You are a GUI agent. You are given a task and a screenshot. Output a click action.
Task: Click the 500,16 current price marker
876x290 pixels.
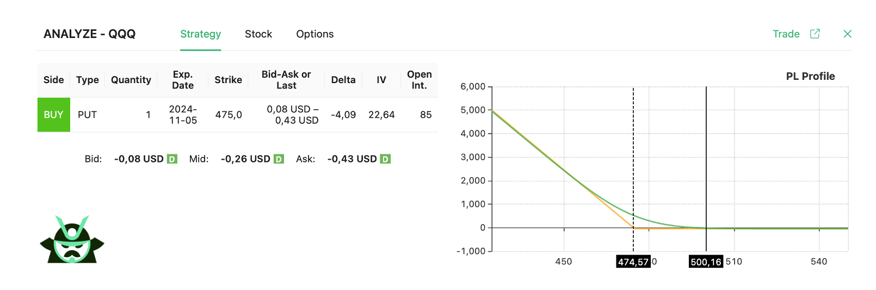(x=706, y=262)
